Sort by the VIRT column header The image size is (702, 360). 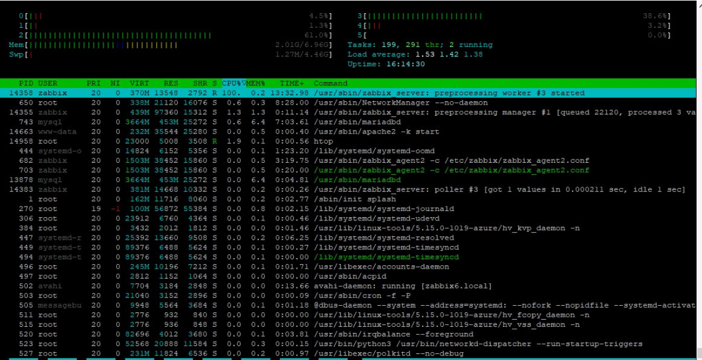pyautogui.click(x=140, y=83)
